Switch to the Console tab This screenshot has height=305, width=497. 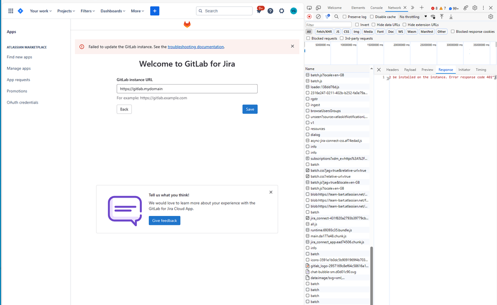click(x=376, y=7)
